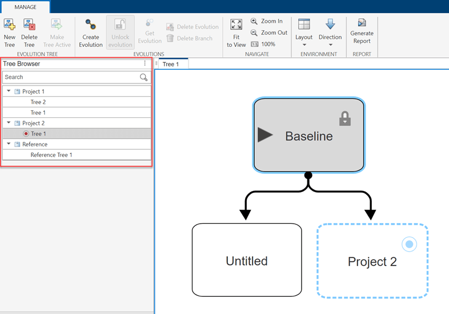Click the Unlock evolution padlock icon

tap(120, 25)
